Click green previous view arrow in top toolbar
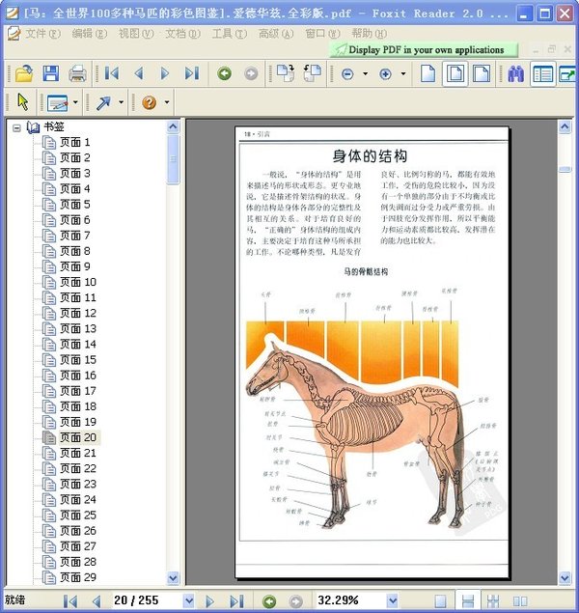 [224, 73]
